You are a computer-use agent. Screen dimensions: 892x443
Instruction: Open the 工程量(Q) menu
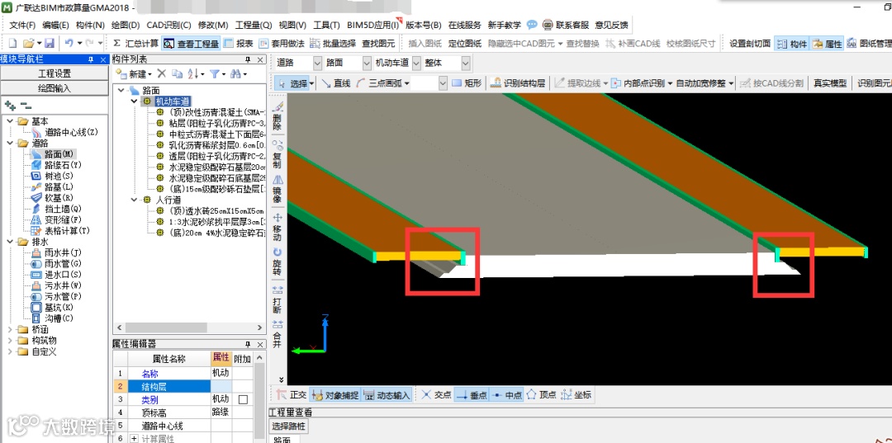point(254,25)
